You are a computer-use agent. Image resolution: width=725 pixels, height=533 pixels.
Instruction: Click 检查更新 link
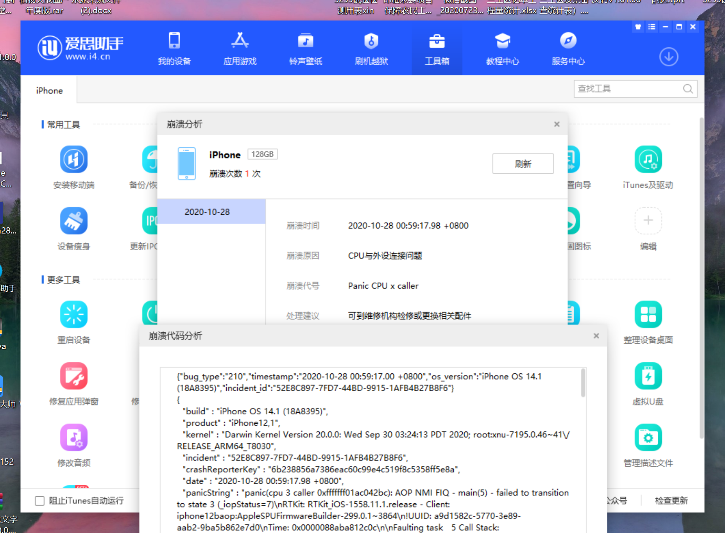coord(671,501)
